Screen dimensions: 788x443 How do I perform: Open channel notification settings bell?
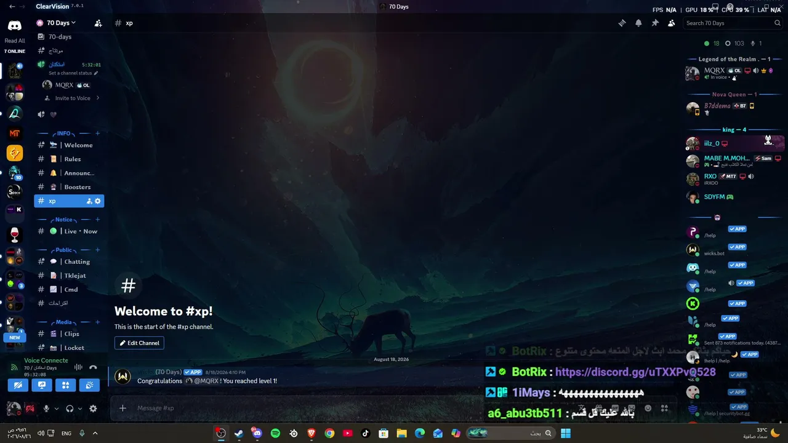pos(638,23)
